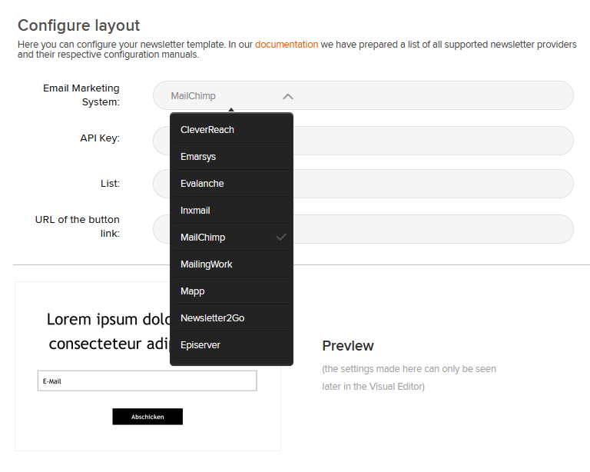Click the List label
This screenshot has width=590, height=472.
tap(110, 184)
